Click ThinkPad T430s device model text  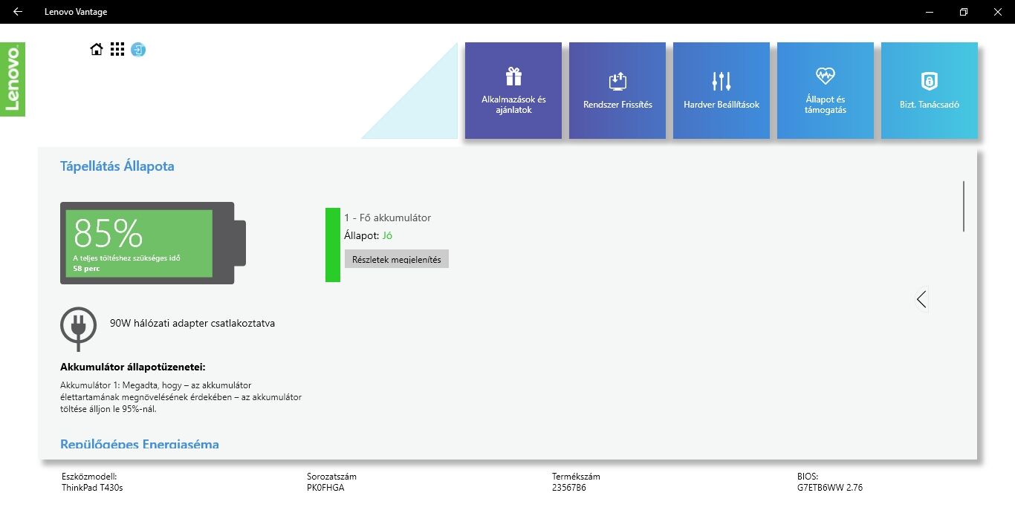pos(92,488)
